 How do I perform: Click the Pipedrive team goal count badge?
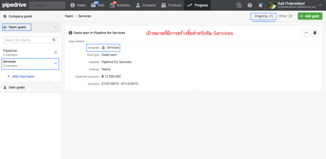point(56,52)
